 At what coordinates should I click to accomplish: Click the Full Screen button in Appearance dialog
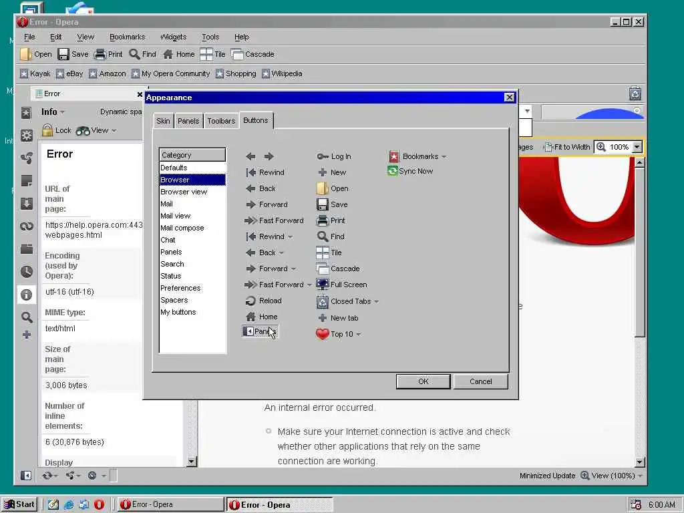coord(341,285)
